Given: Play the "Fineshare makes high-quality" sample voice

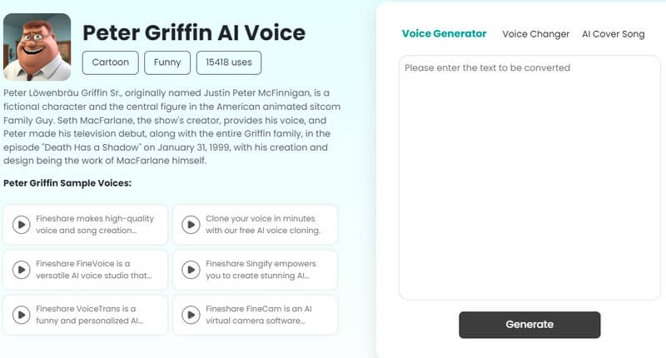Looking at the screenshot, I should tap(21, 225).
